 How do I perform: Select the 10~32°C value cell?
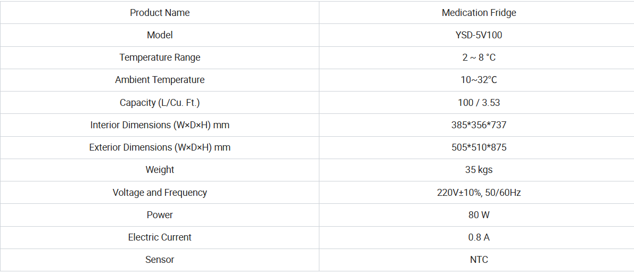(479, 80)
